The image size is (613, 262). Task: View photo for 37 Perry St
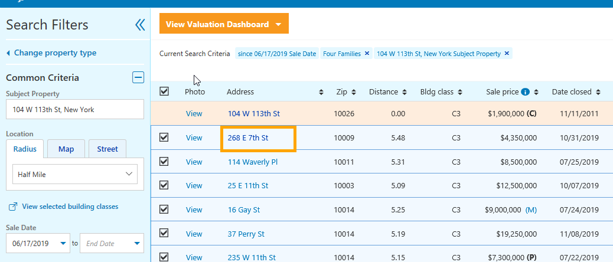coord(194,234)
